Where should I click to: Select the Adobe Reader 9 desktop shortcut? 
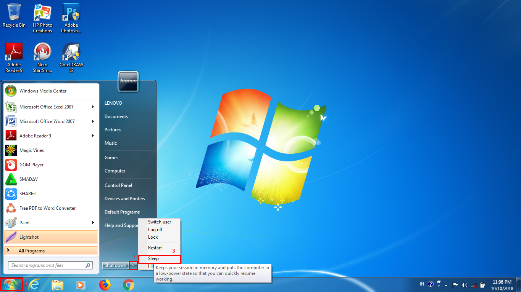coord(14,57)
